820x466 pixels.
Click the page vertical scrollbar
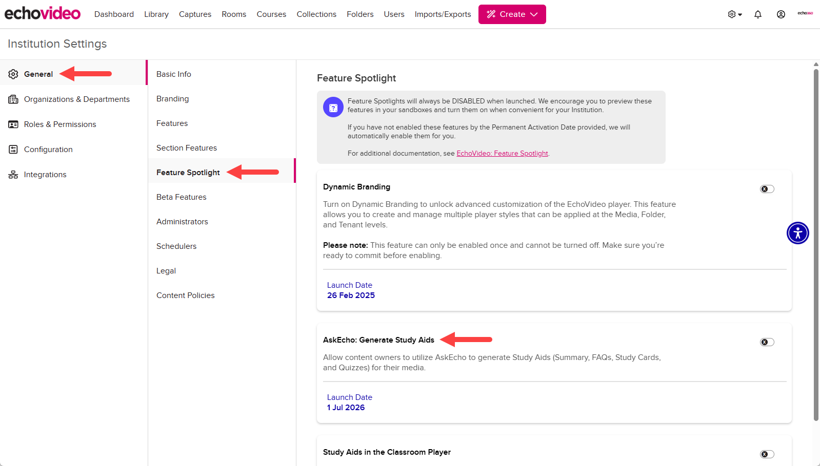point(816,245)
